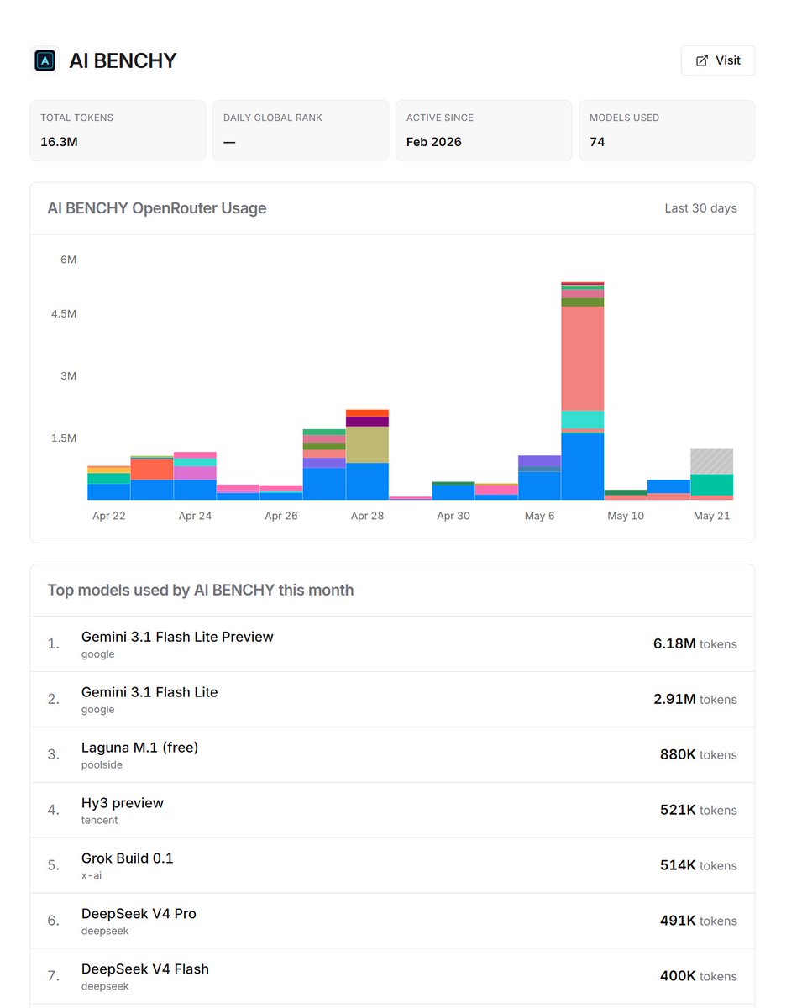Image resolution: width=802 pixels, height=1008 pixels.
Task: Click the Models Used 74 card
Action: pos(667,131)
